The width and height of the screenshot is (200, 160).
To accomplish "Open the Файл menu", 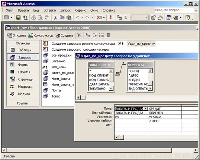I will click(x=9, y=10).
